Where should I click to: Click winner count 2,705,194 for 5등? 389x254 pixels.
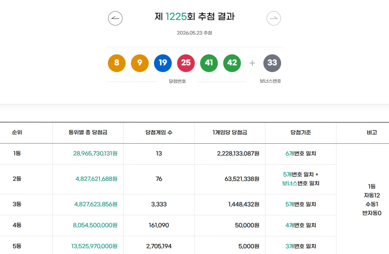[159, 246]
